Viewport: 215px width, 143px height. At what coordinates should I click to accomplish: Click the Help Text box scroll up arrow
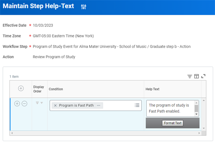point(196,103)
